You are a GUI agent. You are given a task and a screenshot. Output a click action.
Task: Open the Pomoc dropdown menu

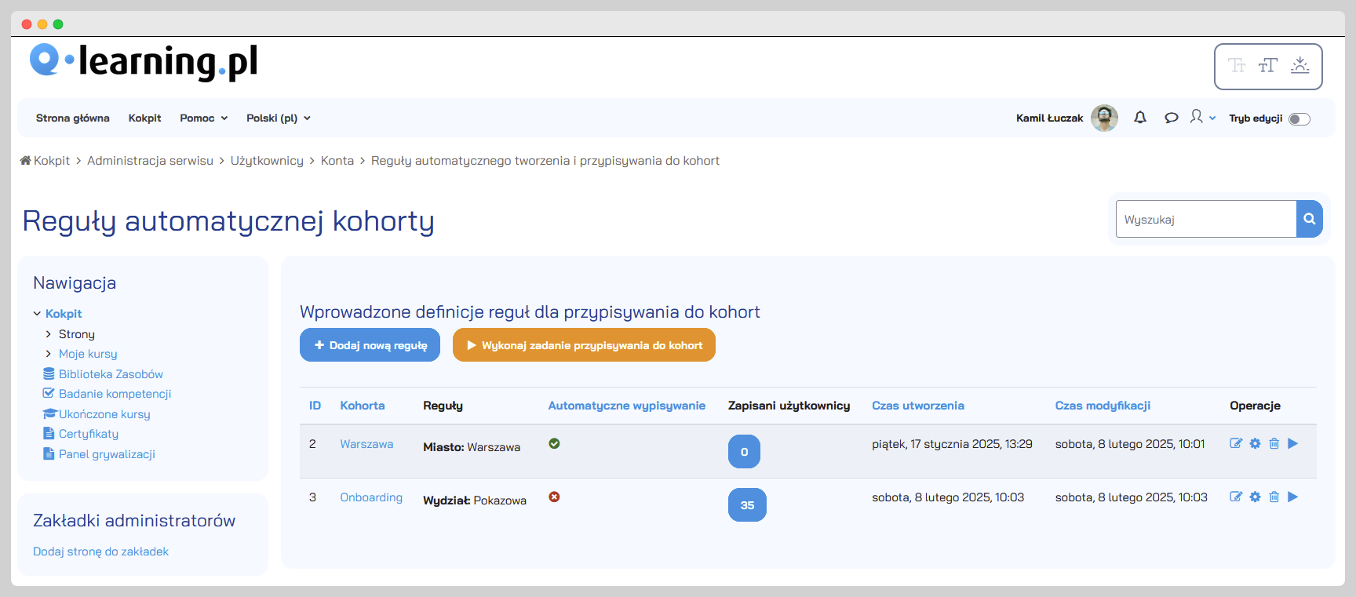click(x=203, y=118)
